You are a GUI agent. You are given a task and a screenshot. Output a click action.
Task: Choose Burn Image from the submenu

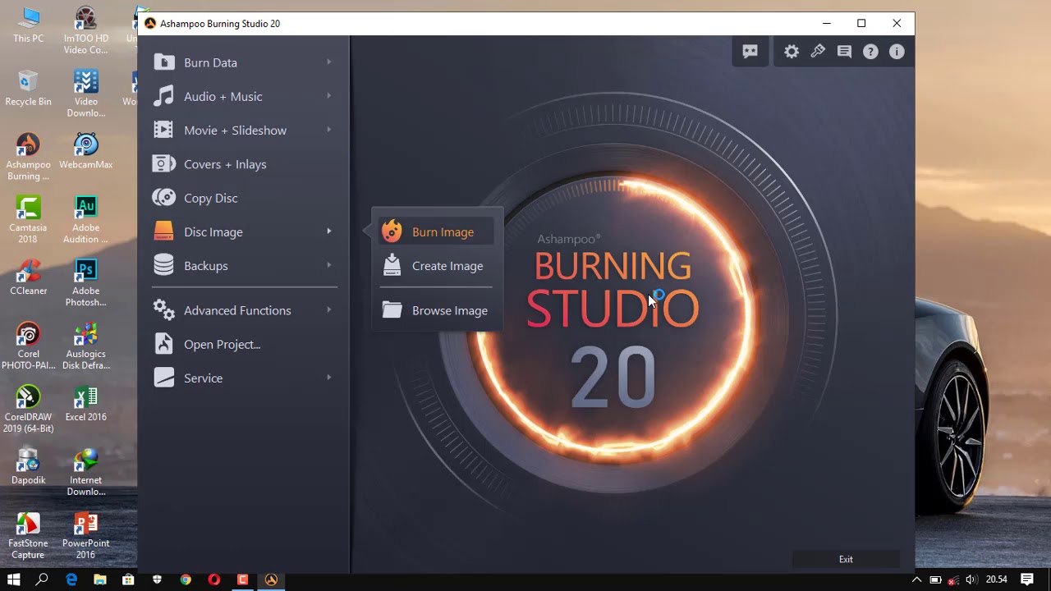[436, 231]
